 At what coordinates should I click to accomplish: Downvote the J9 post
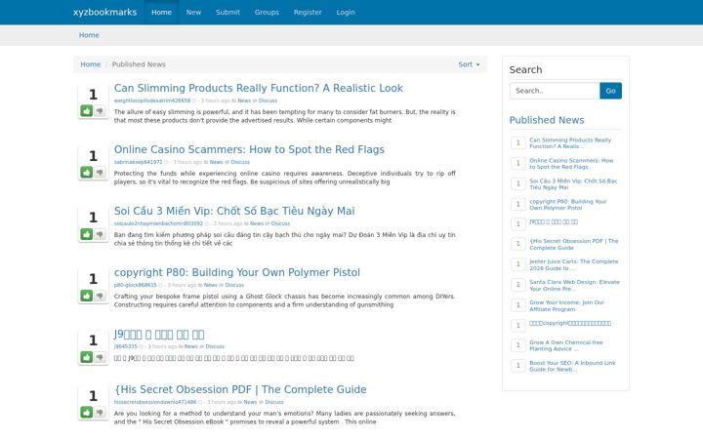pyautogui.click(x=100, y=357)
